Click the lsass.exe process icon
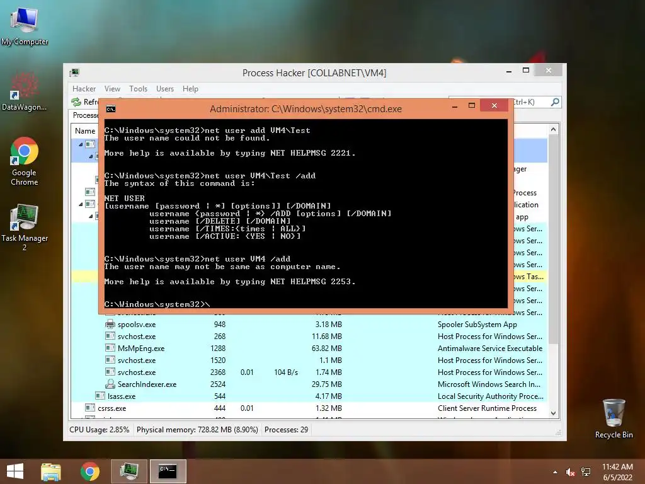The height and width of the screenshot is (484, 645). pos(100,396)
